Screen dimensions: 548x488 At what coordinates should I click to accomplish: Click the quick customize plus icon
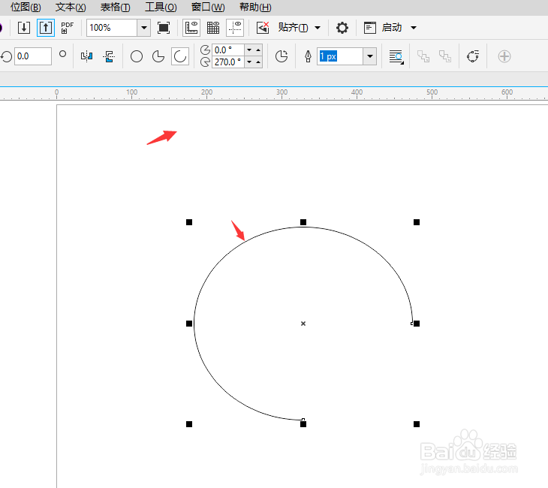(504, 56)
